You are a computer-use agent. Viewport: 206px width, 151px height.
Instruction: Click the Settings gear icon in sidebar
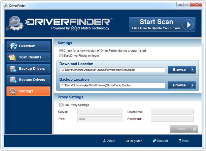[12, 91]
